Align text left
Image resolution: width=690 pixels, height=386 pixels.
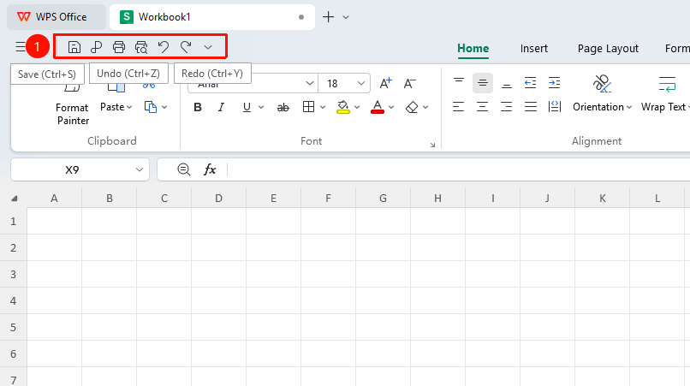coord(459,107)
